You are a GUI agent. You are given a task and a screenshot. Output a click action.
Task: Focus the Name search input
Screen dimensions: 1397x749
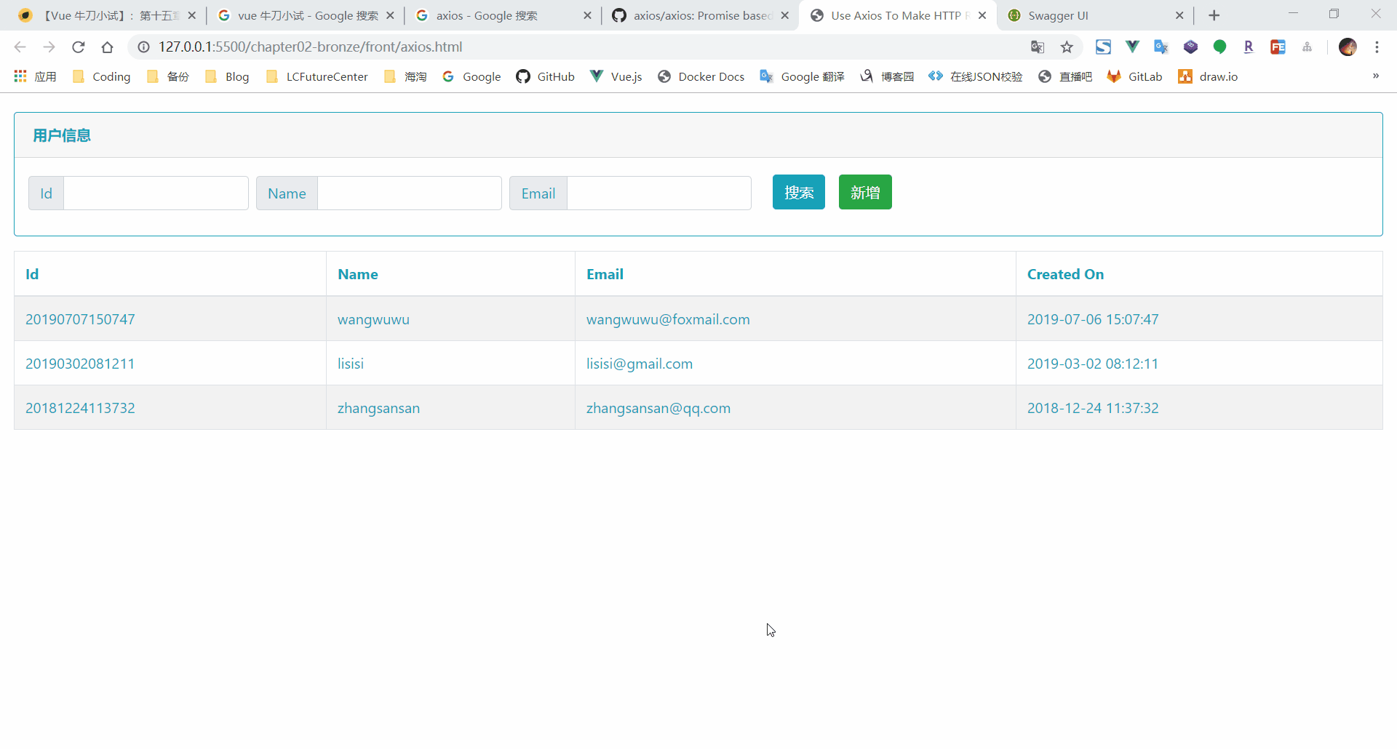click(x=410, y=193)
